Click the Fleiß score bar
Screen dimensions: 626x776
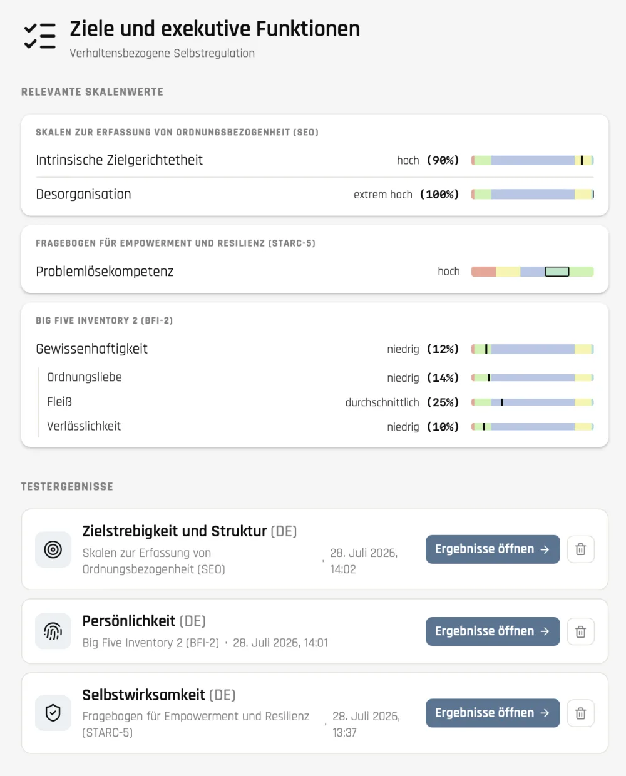tap(533, 402)
